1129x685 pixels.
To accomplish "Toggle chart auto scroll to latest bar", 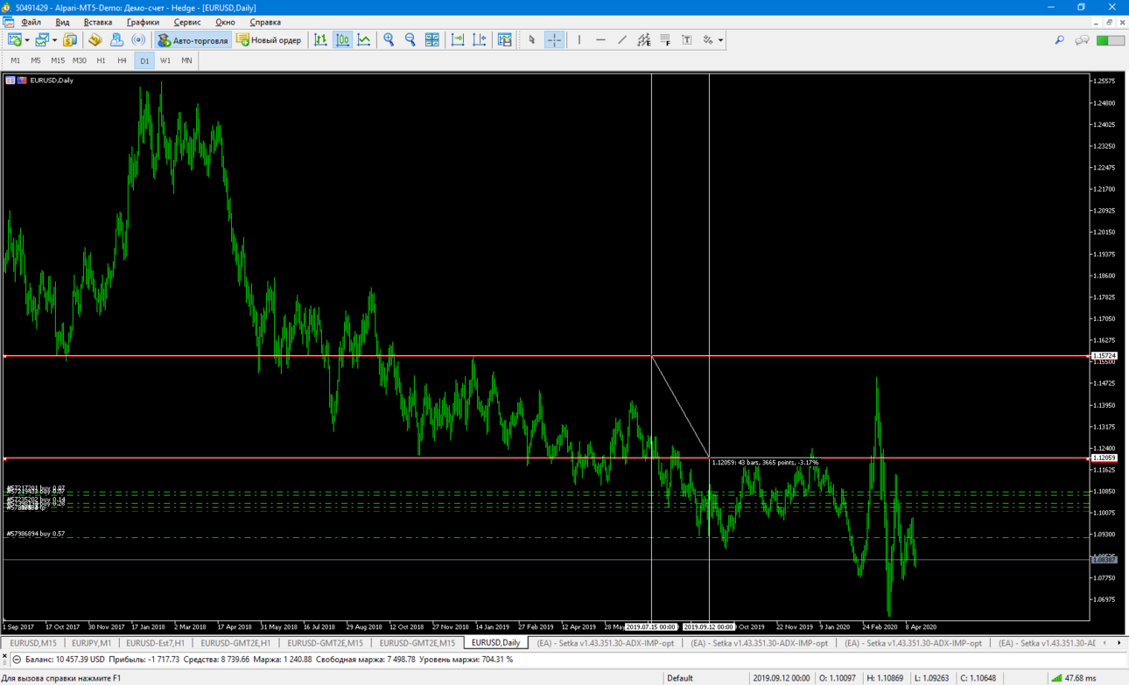I will pyautogui.click(x=458, y=40).
